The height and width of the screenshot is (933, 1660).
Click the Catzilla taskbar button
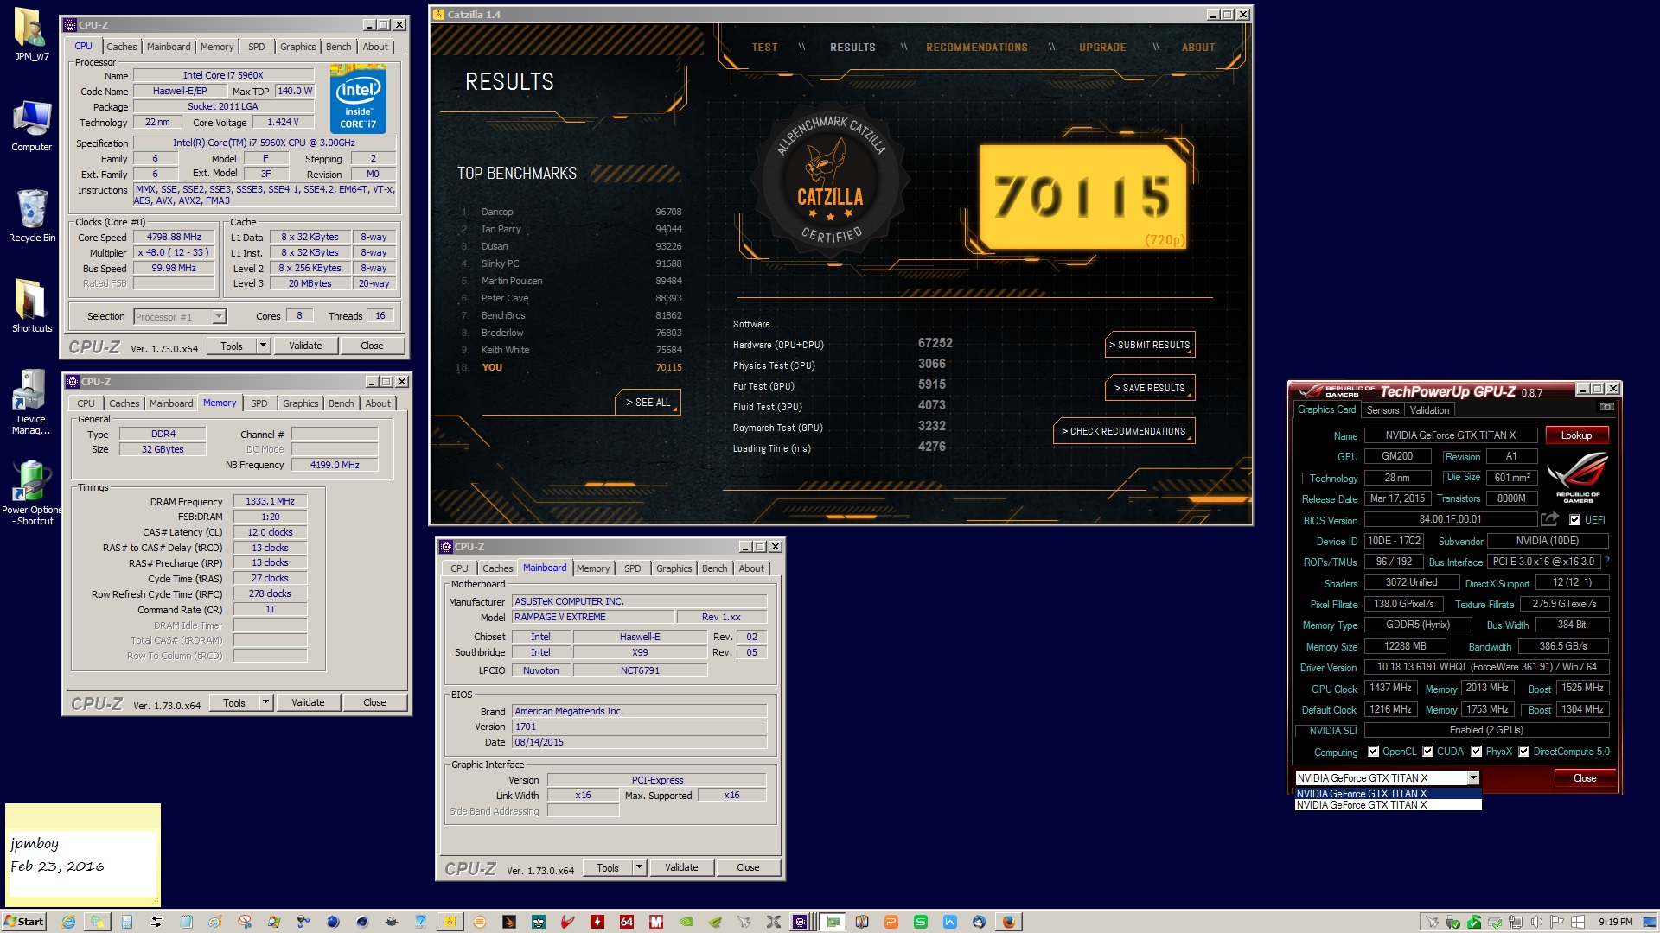click(x=450, y=922)
